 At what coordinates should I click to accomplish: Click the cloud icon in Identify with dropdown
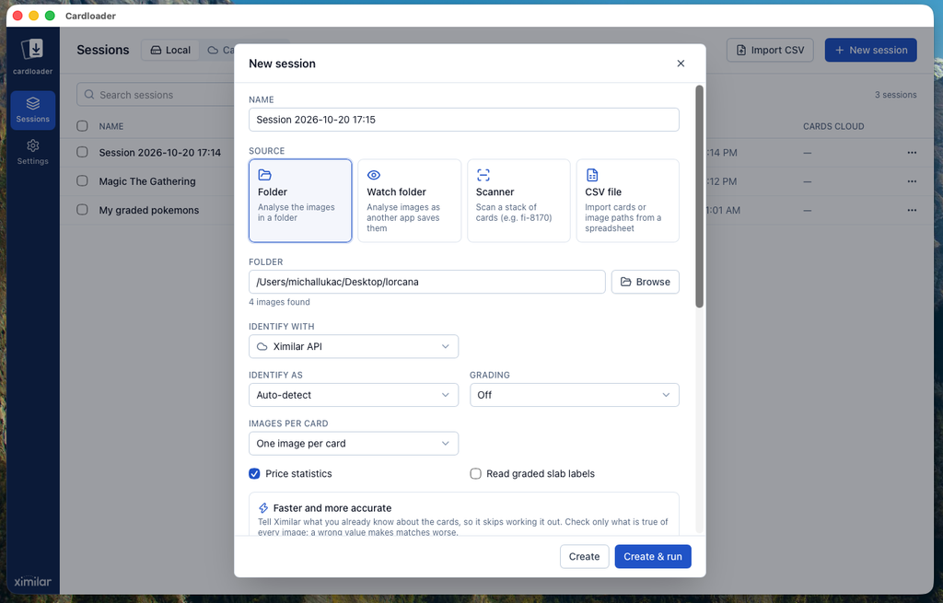[262, 346]
